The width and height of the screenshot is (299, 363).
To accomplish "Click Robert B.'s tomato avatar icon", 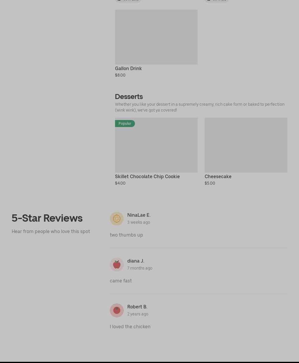I will click(x=117, y=310).
